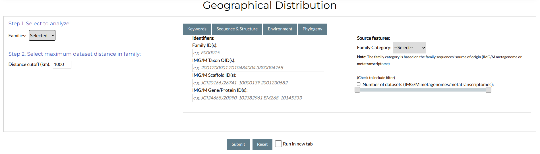540x154 pixels.
Task: Open the Environment tab
Action: click(x=280, y=29)
